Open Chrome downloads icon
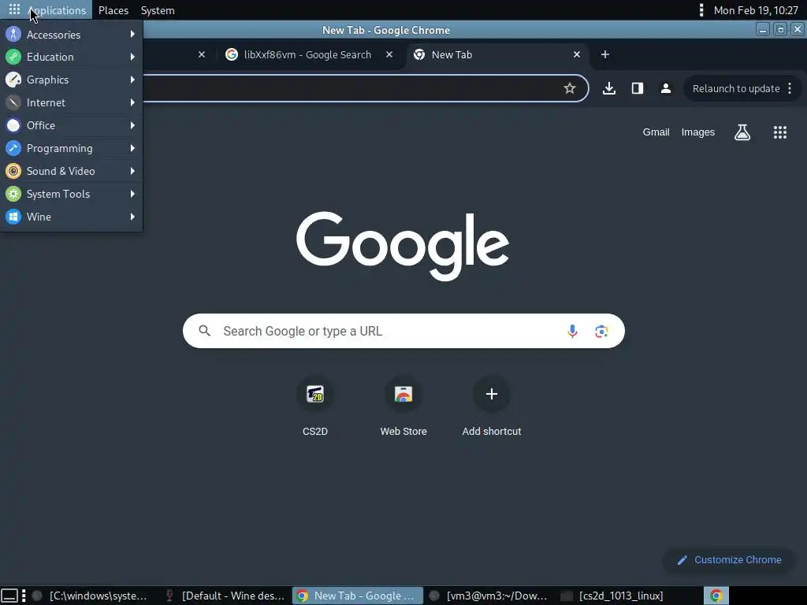807x605 pixels. pos(609,88)
